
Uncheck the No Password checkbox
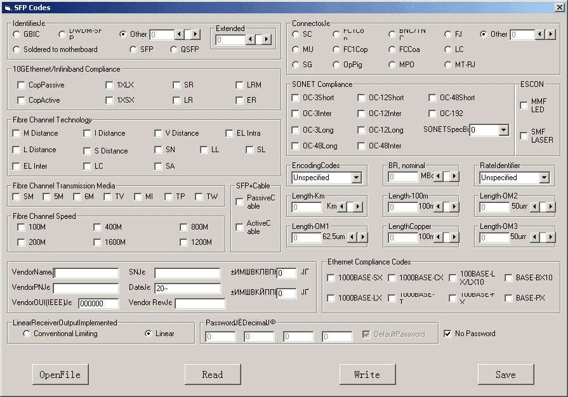click(x=447, y=334)
